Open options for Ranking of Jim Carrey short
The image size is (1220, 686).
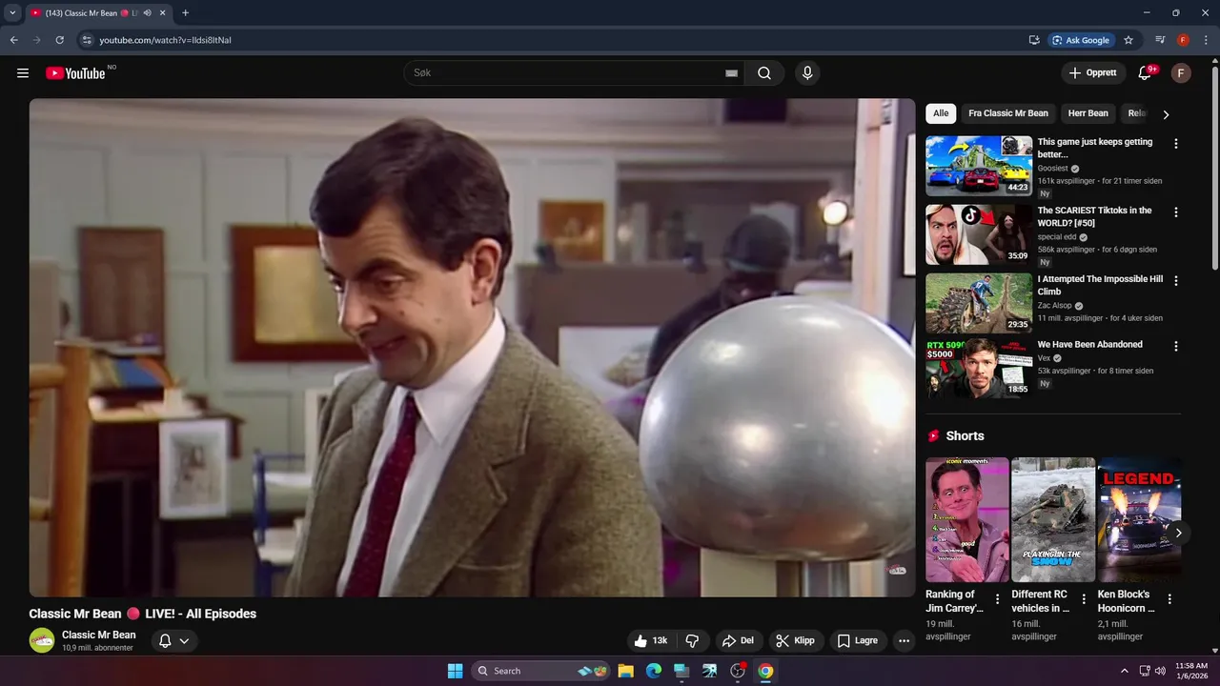pos(998,599)
